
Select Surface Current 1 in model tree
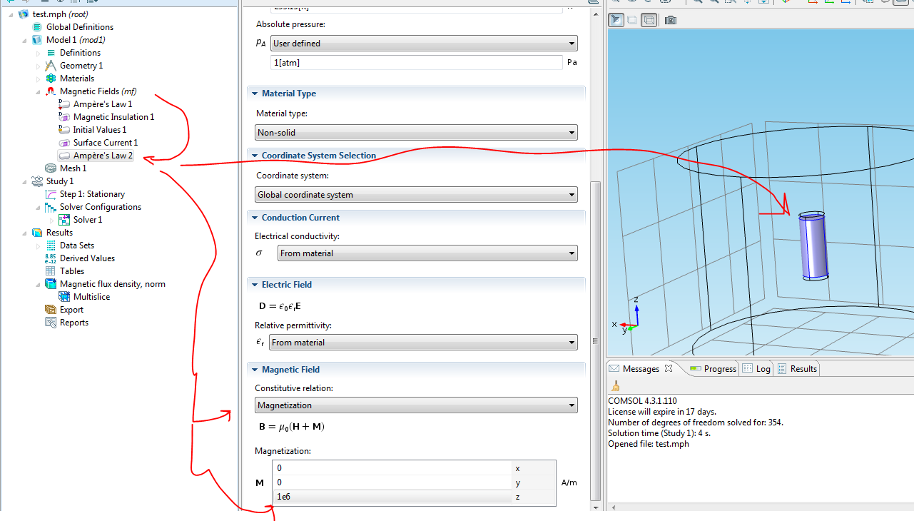105,143
